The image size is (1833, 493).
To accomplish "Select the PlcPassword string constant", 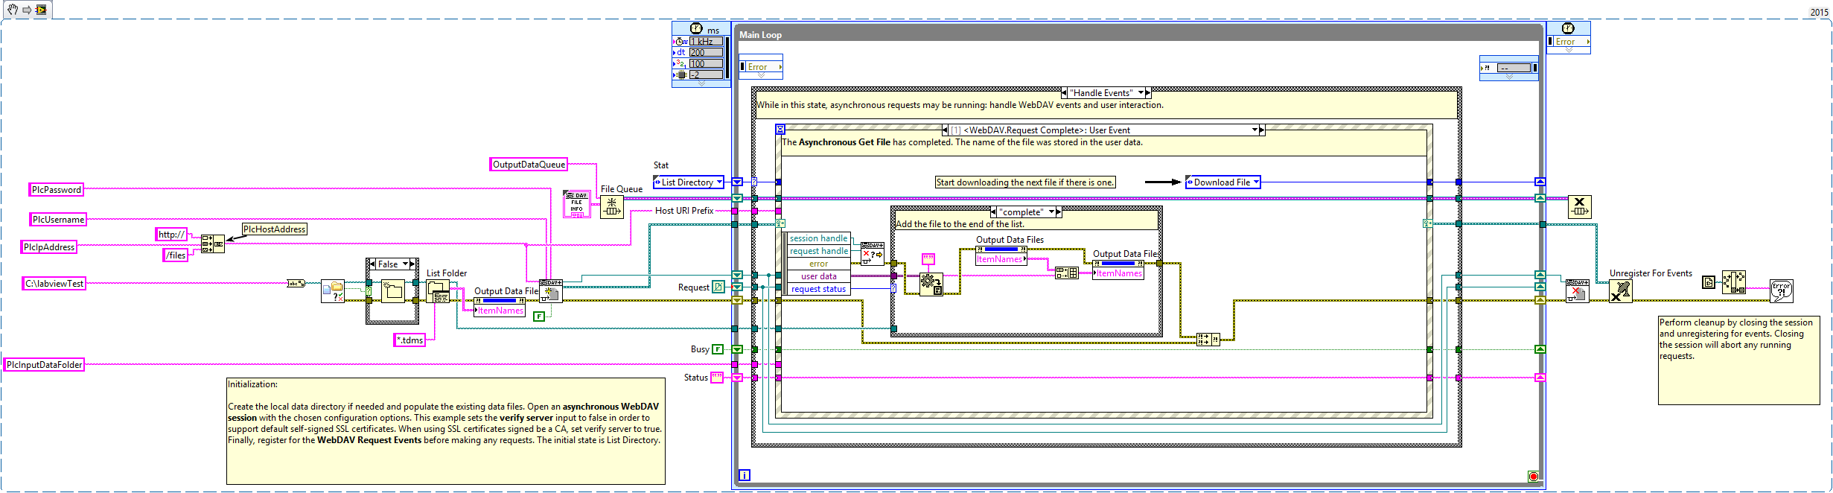I will [x=57, y=190].
